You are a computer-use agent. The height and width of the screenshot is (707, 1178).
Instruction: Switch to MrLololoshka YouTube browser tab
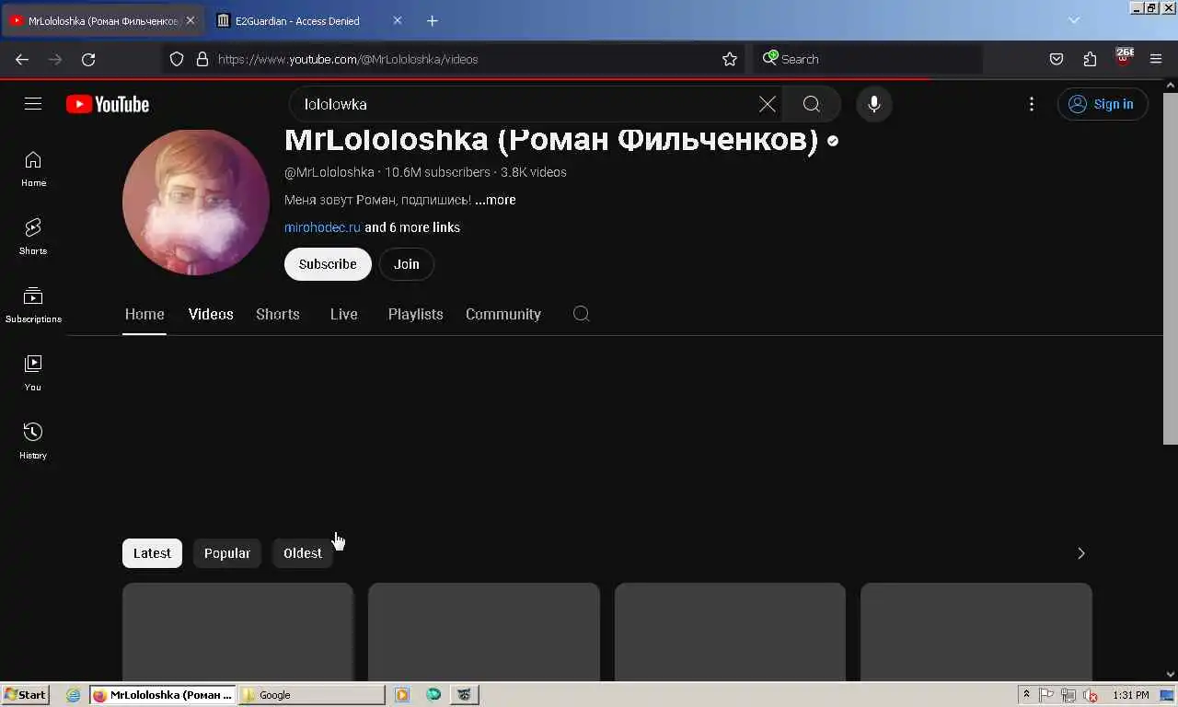(x=103, y=20)
